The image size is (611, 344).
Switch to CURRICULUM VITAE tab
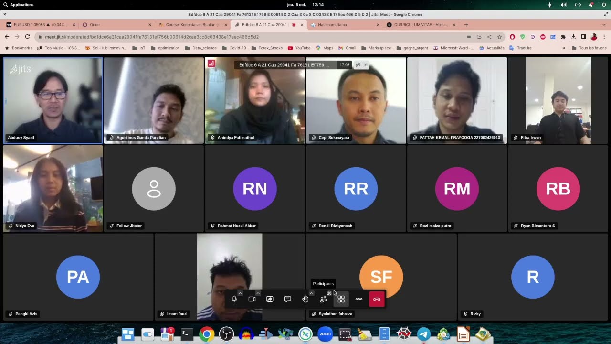[420, 25]
